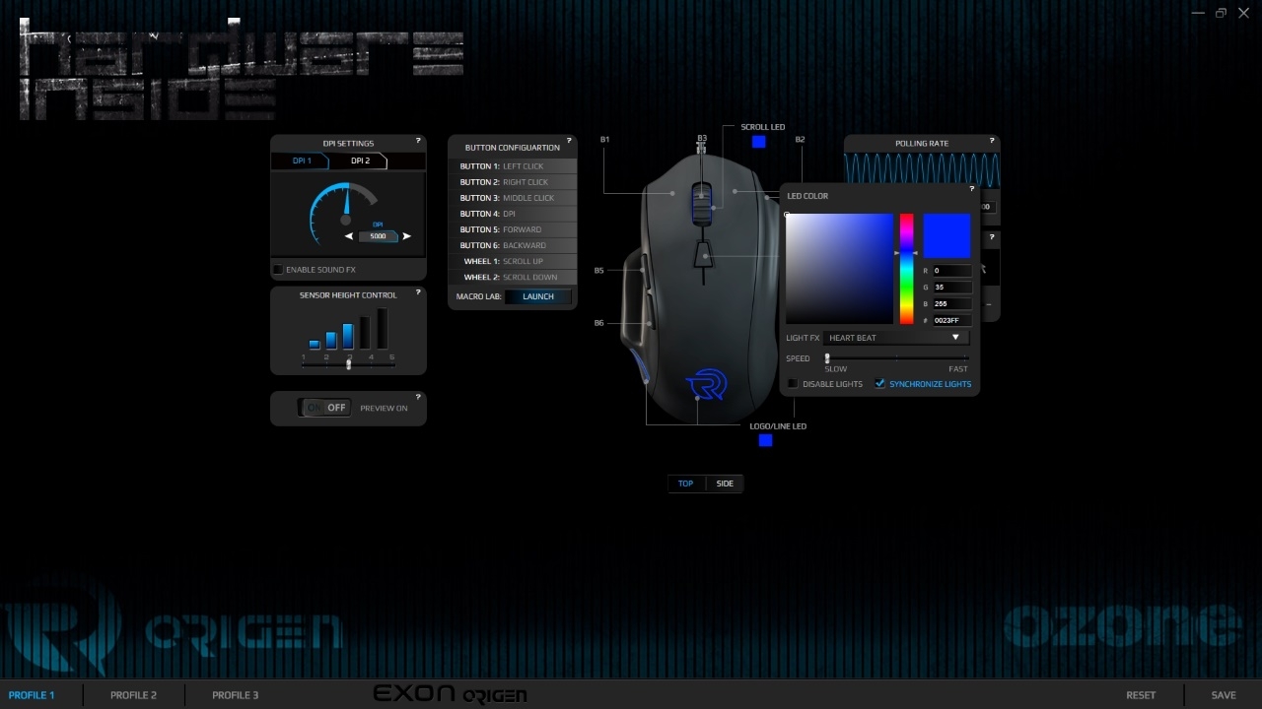Open help for LED Color panel

971,188
